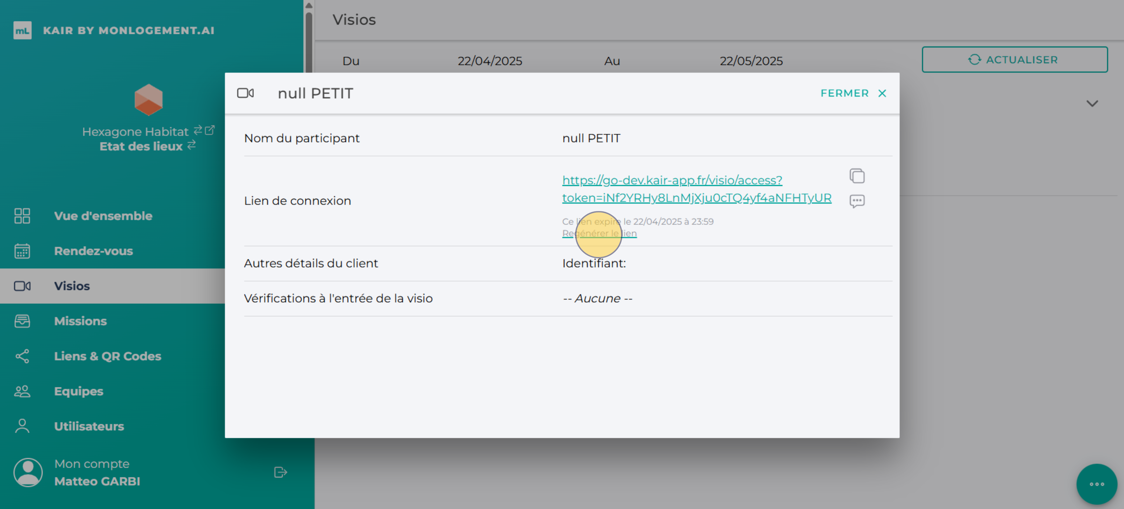Click Regénérer le lien link

click(x=599, y=234)
